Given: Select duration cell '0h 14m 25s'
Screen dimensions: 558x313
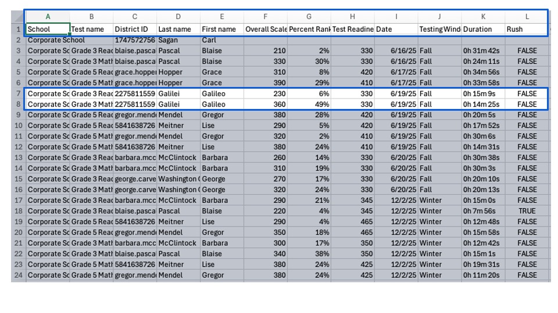Looking at the screenshot, I should [483, 104].
